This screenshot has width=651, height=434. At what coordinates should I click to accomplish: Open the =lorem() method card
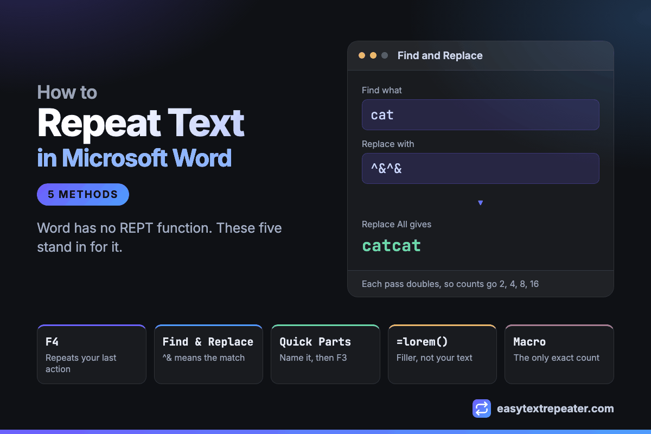coord(442,354)
